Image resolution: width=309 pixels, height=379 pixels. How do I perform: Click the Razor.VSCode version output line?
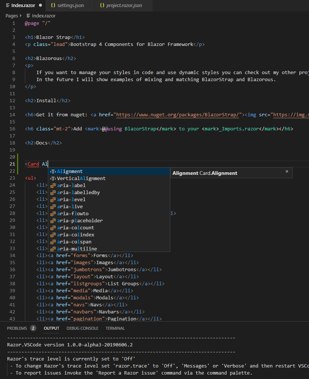click(x=70, y=345)
